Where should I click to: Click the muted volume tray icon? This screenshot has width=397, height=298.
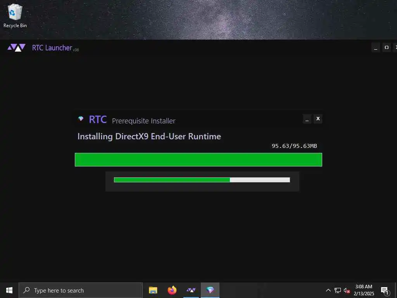(347, 290)
